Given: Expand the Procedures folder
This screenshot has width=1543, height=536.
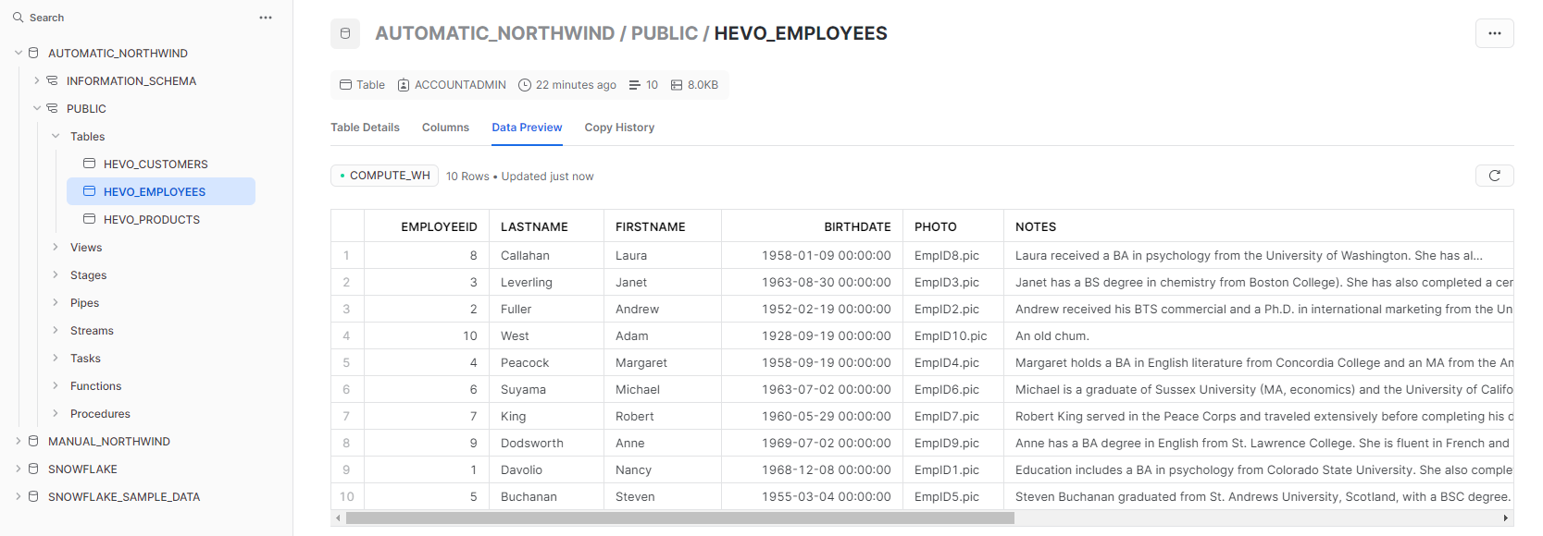Looking at the screenshot, I should (56, 413).
